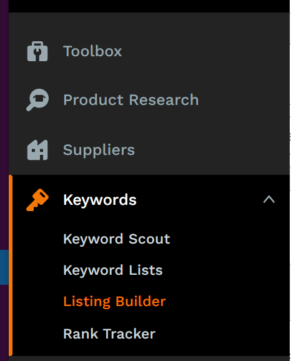This screenshot has height=361, width=291.
Task: Click the Toolbox briefcase icon
Action: coord(37,51)
